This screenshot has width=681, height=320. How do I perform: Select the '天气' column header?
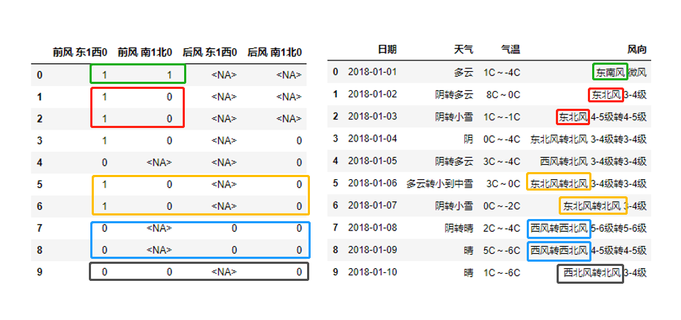pos(463,50)
